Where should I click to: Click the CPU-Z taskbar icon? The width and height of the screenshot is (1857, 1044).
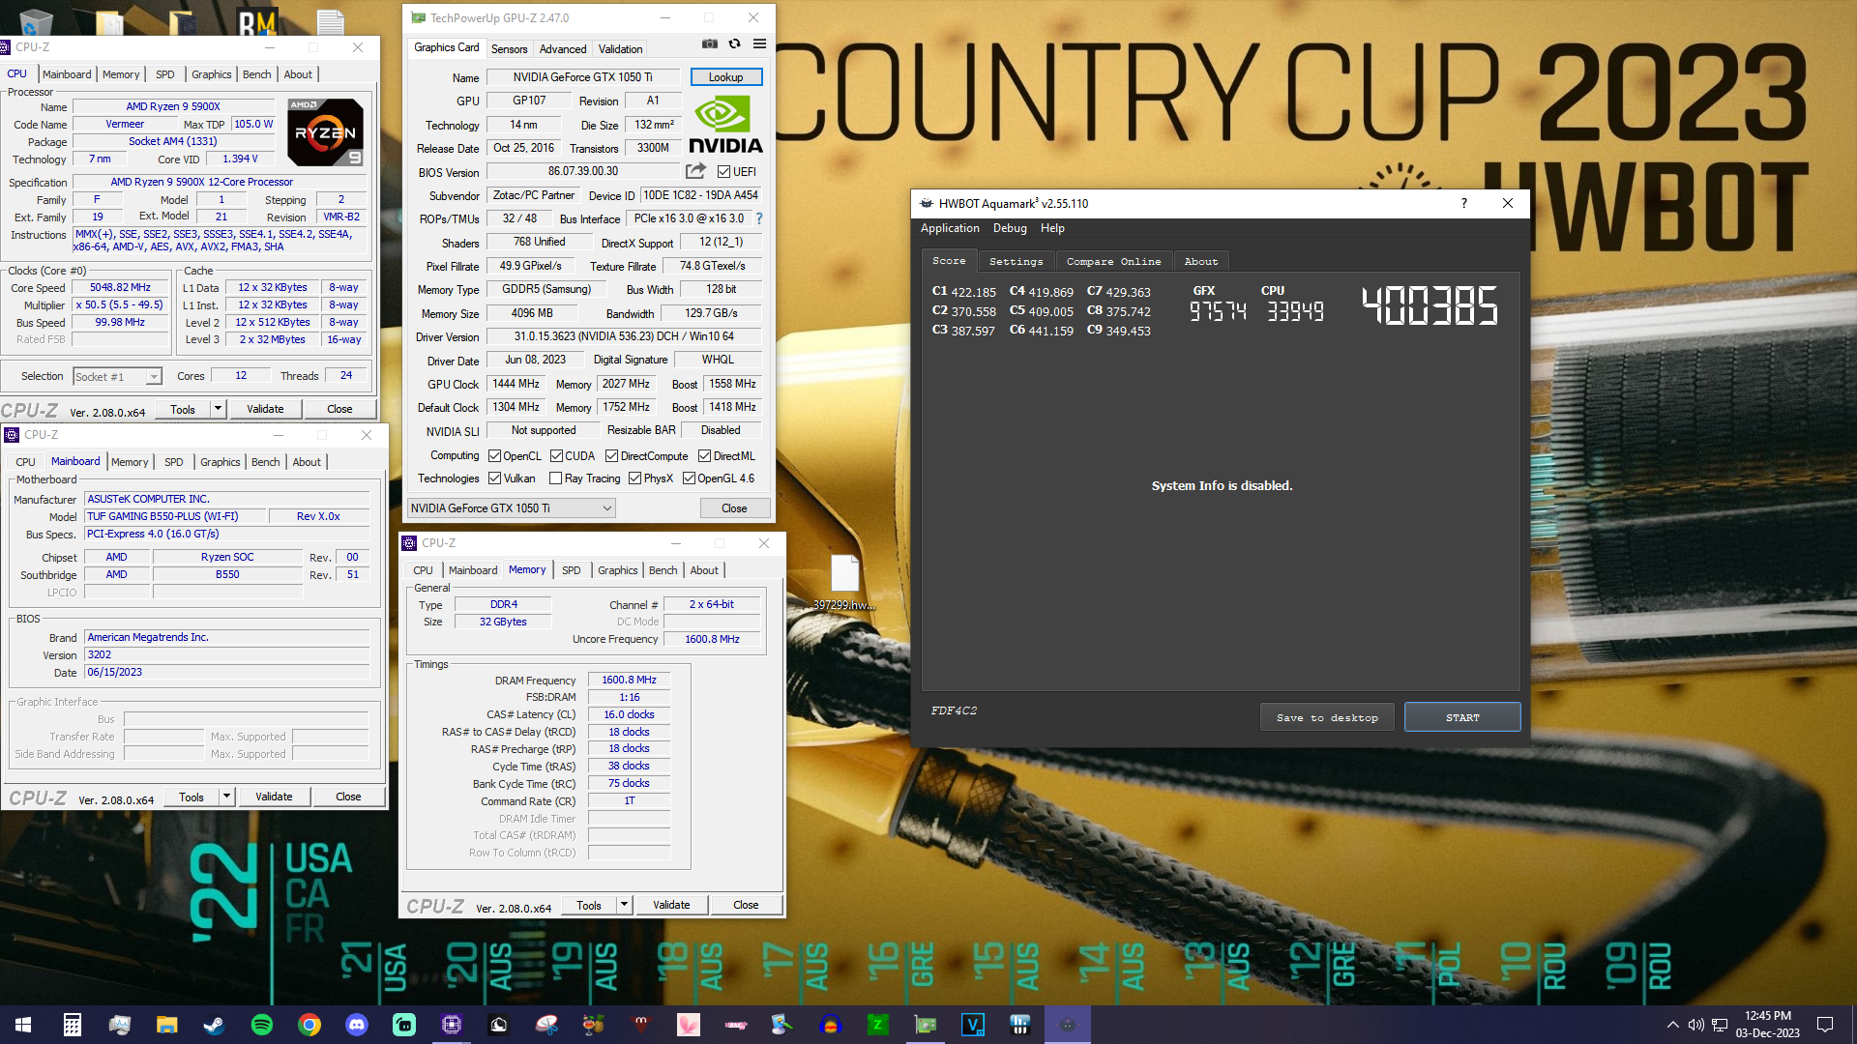tap(452, 1025)
